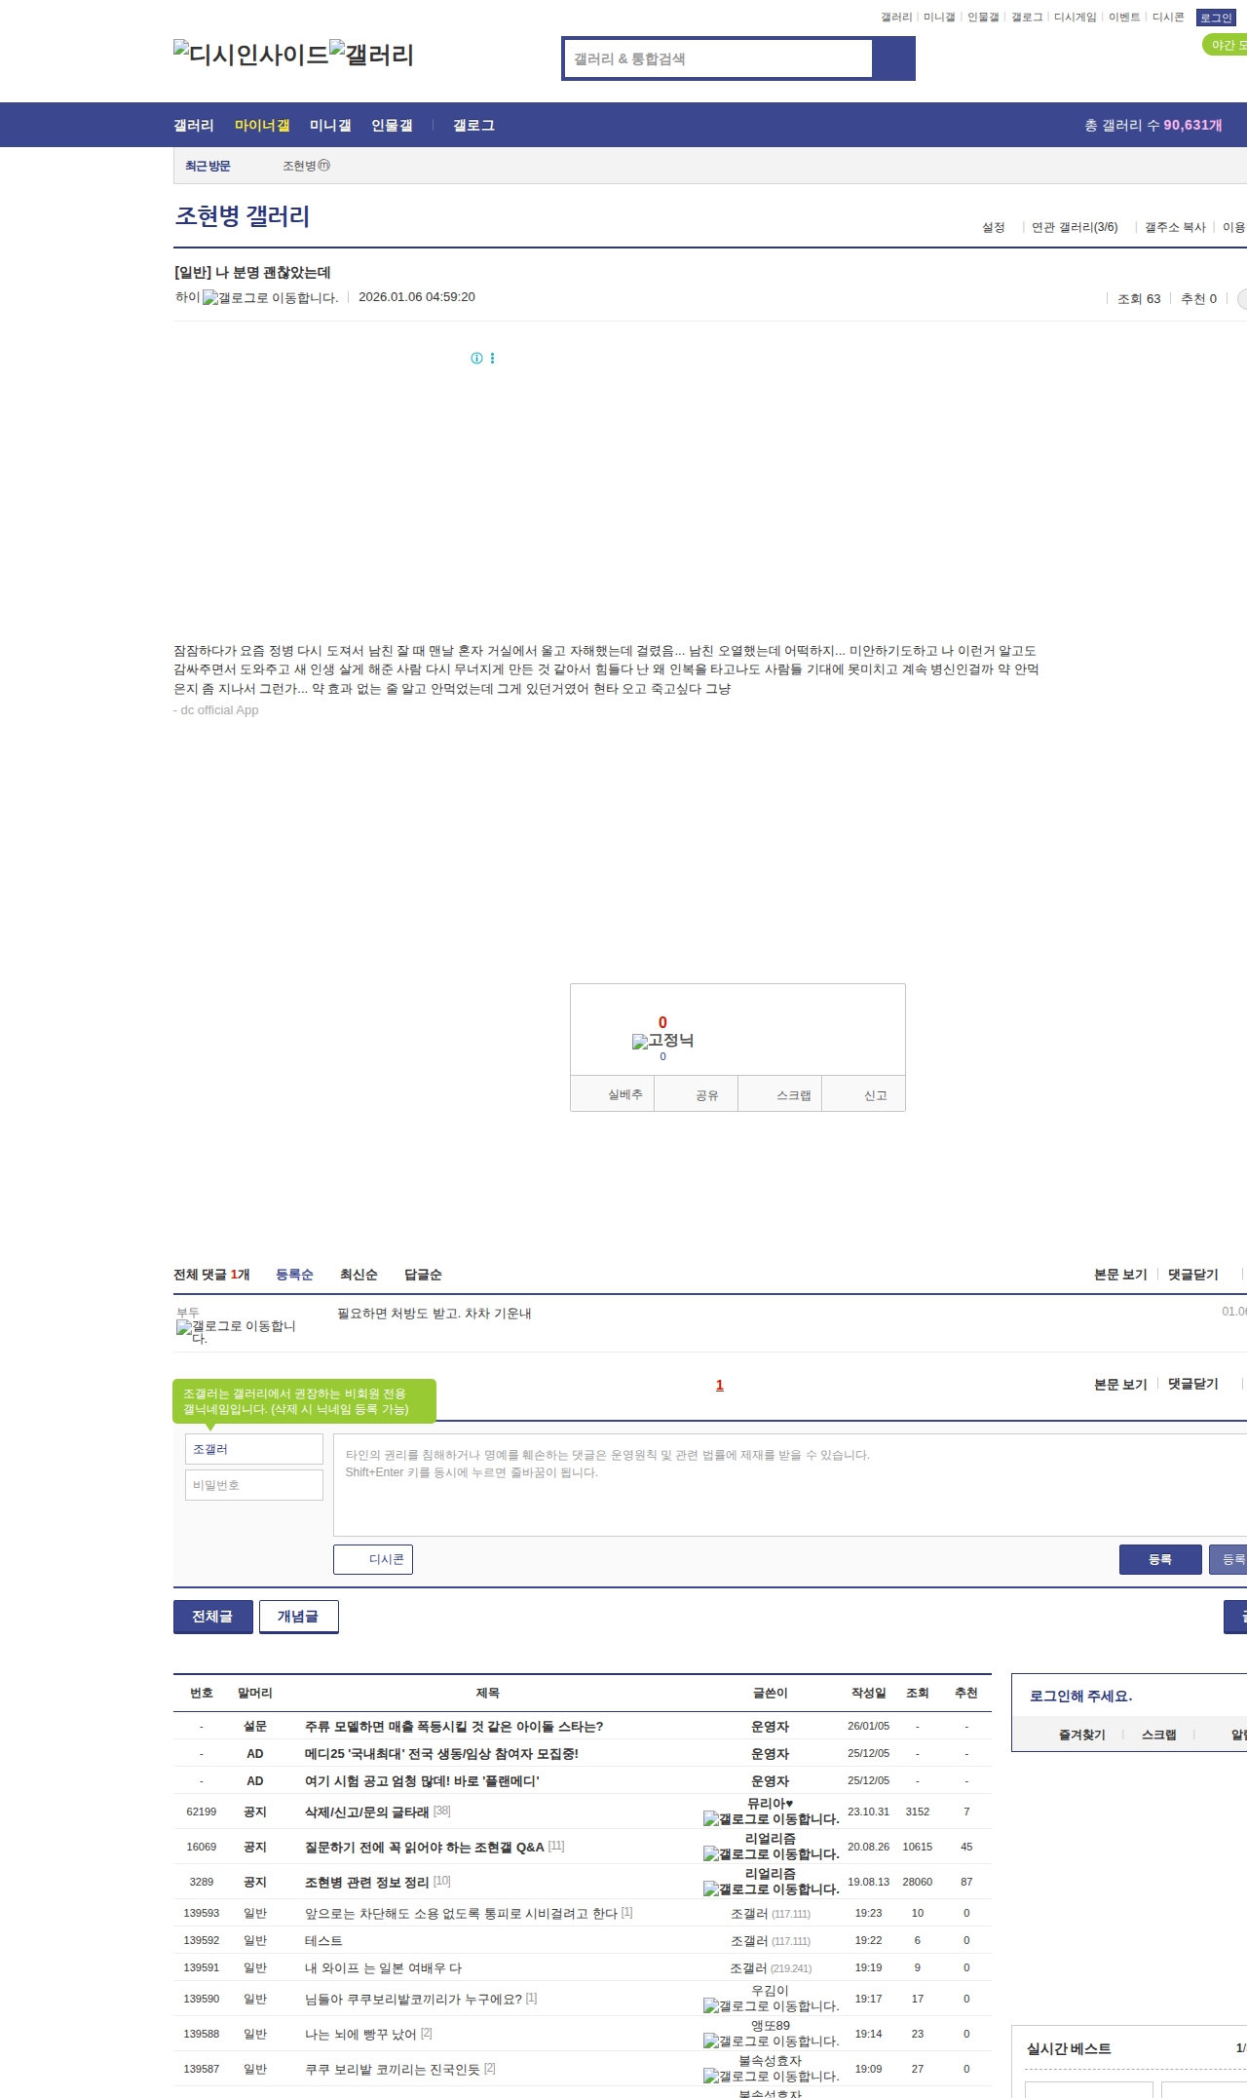The height and width of the screenshot is (2098, 1247).
Task: Click the gallog icon under commenter 부두
Action: click(x=236, y=1331)
